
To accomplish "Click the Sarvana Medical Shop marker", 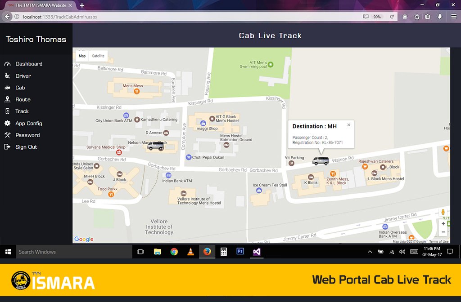I will [x=119, y=152].
